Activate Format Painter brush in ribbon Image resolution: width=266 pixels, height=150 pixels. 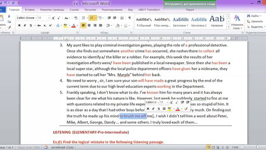click(9, 27)
